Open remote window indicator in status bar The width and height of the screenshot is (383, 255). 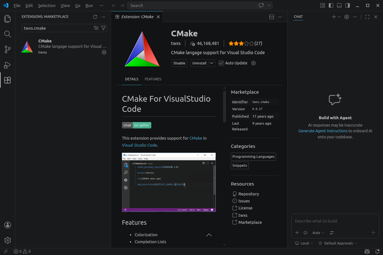pos(5,251)
